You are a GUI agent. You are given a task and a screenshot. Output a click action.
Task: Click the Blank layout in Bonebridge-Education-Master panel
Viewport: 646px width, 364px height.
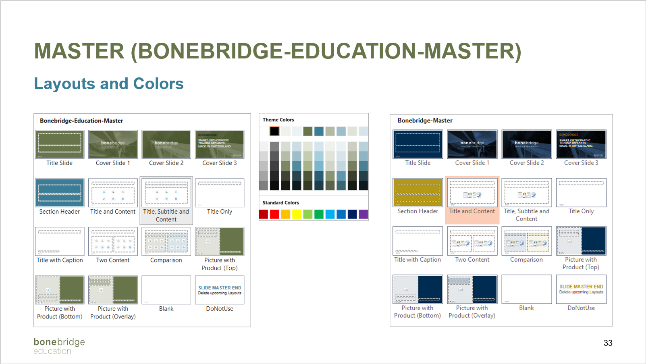(x=166, y=290)
